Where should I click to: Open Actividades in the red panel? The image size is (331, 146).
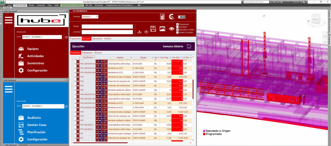[x=36, y=56]
